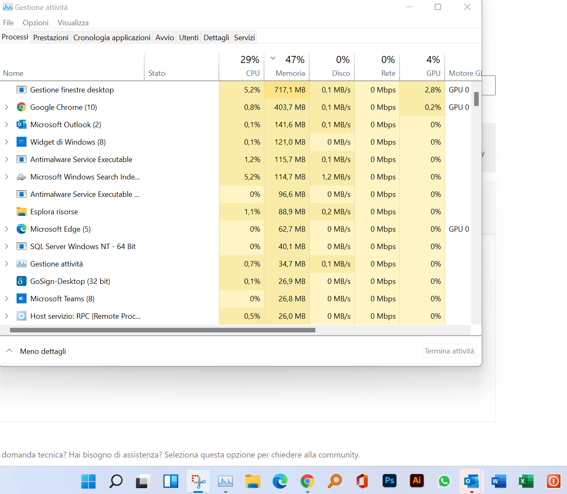The height and width of the screenshot is (494, 567).
Task: Select the Gestione attività process icon
Action: coord(22,264)
